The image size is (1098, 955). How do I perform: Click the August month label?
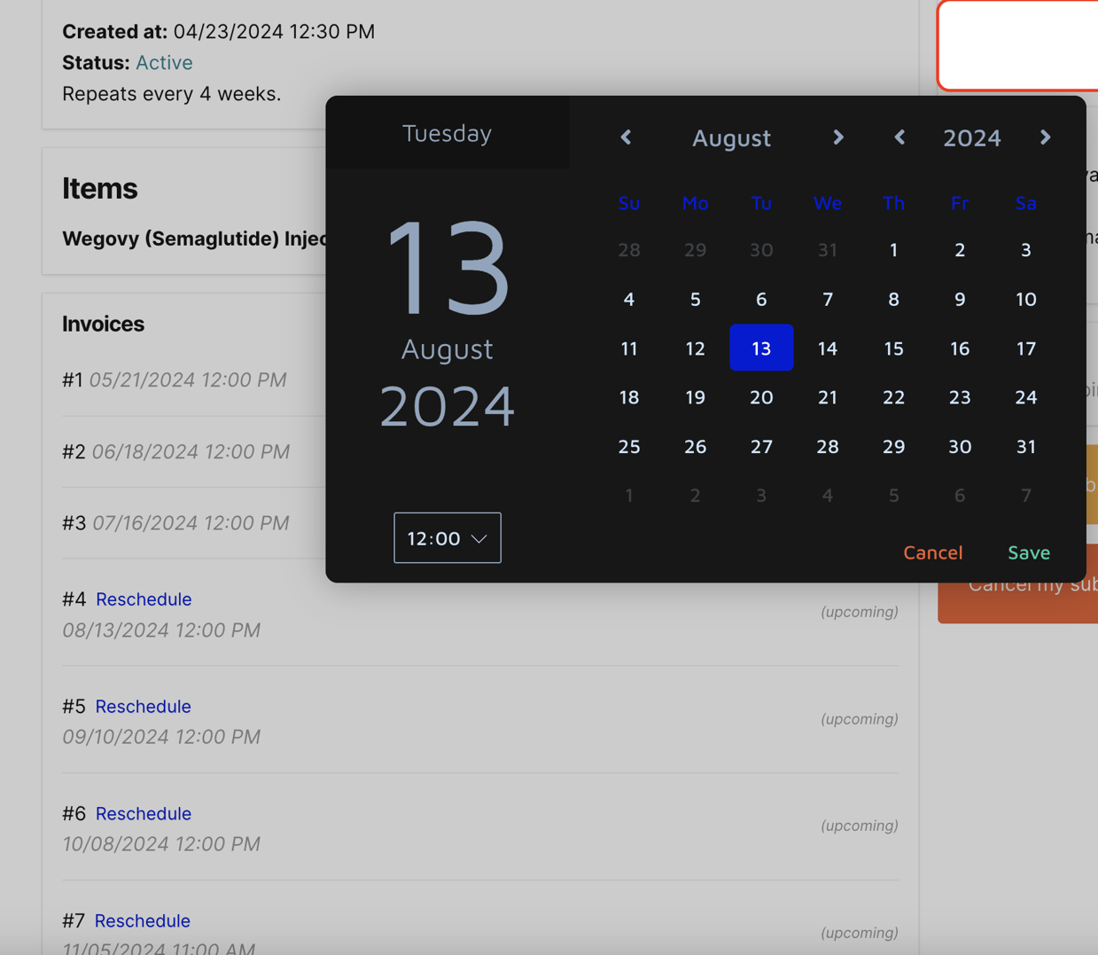pos(731,138)
